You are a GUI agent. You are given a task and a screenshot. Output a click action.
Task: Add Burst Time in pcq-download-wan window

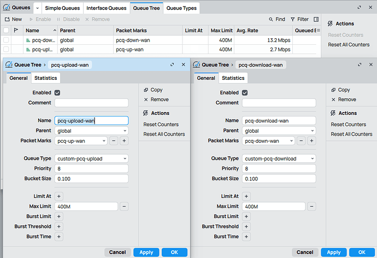click(246, 237)
